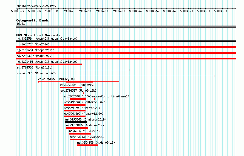Click the red nsv3353486 variant bar
The image size is (244, 156).
[77, 128]
